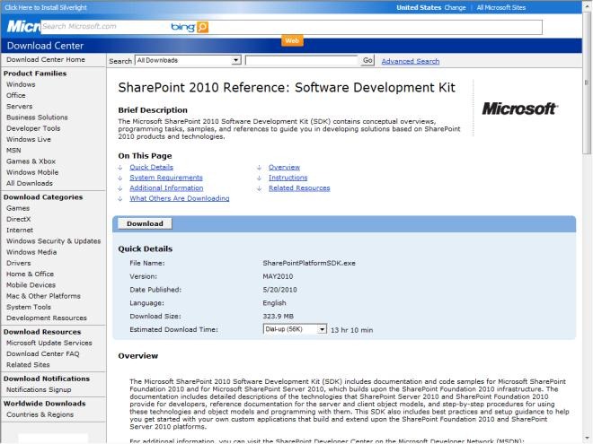Click the Microsoft logo in the header

click(x=23, y=26)
